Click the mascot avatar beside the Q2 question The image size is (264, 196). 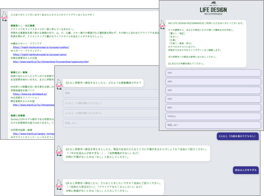[59, 84]
